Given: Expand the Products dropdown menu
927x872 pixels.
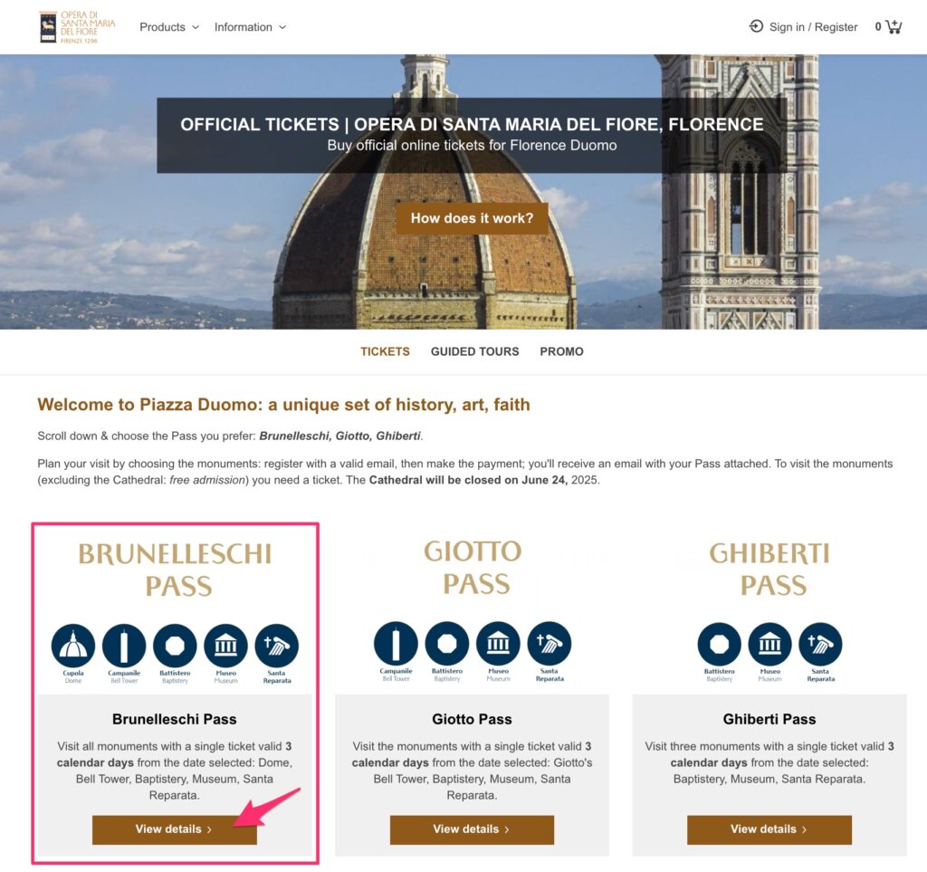Looking at the screenshot, I should (x=169, y=27).
